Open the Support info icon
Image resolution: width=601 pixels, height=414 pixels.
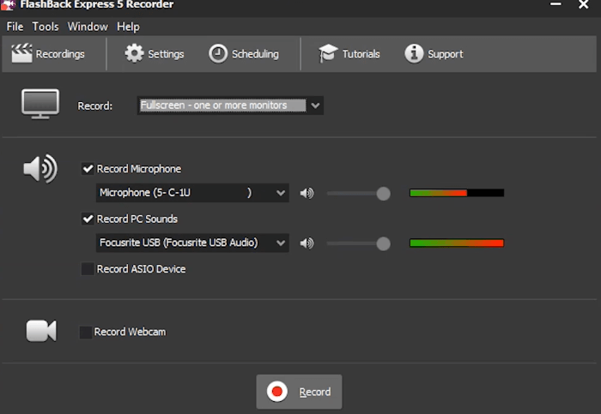coord(414,53)
